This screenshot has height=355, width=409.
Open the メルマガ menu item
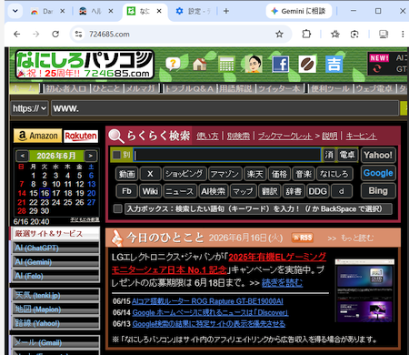click(x=140, y=88)
